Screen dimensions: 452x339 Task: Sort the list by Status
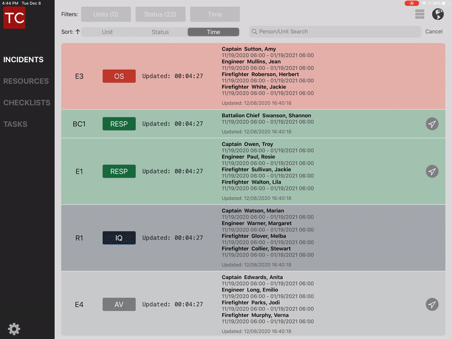point(160,32)
